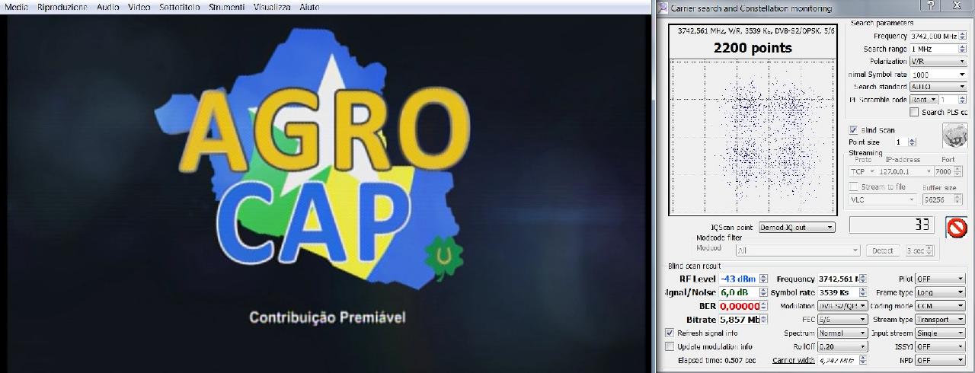The height and width of the screenshot is (373, 975).
Task: Adjust the Symbol rate 3539 Ks stepper
Action: [863, 292]
